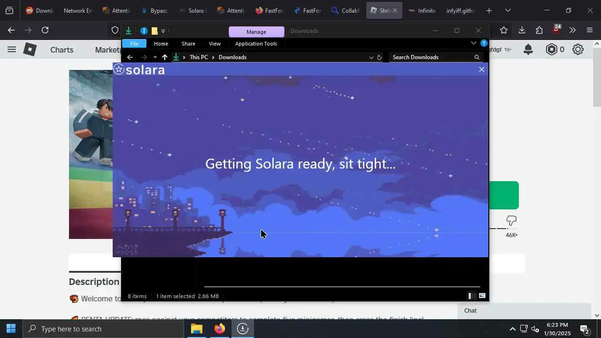The width and height of the screenshot is (601, 338).
Task: Expand the File Explorer ribbon chevron
Action: tap(473, 43)
